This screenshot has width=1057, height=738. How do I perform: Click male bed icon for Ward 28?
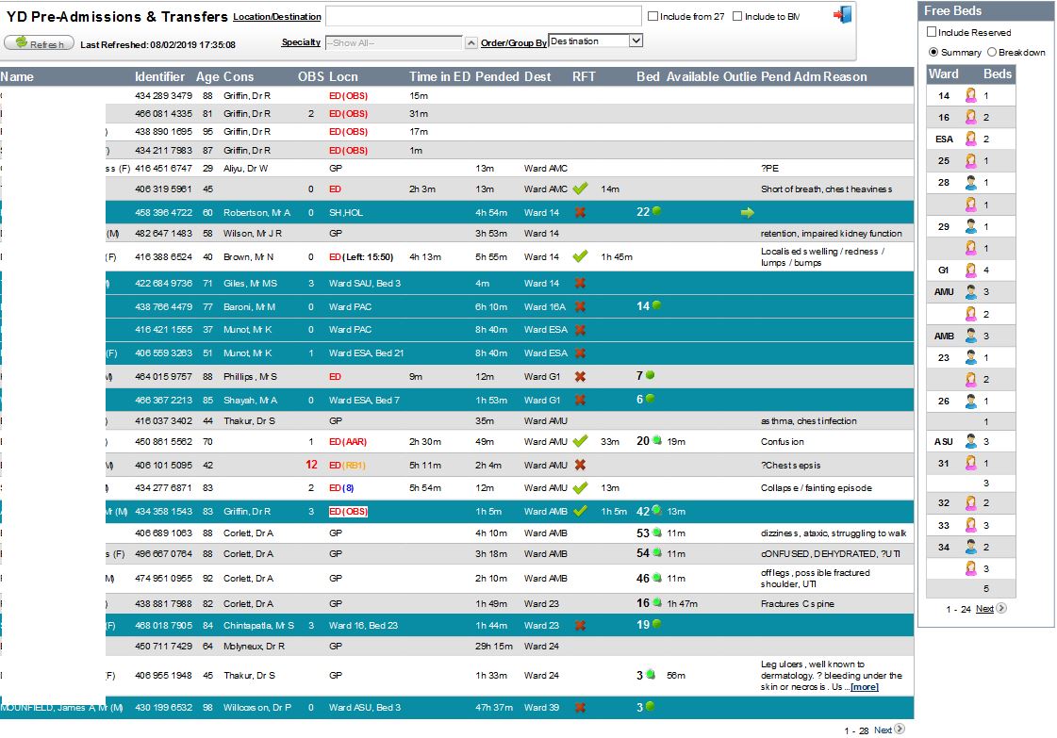(x=970, y=182)
